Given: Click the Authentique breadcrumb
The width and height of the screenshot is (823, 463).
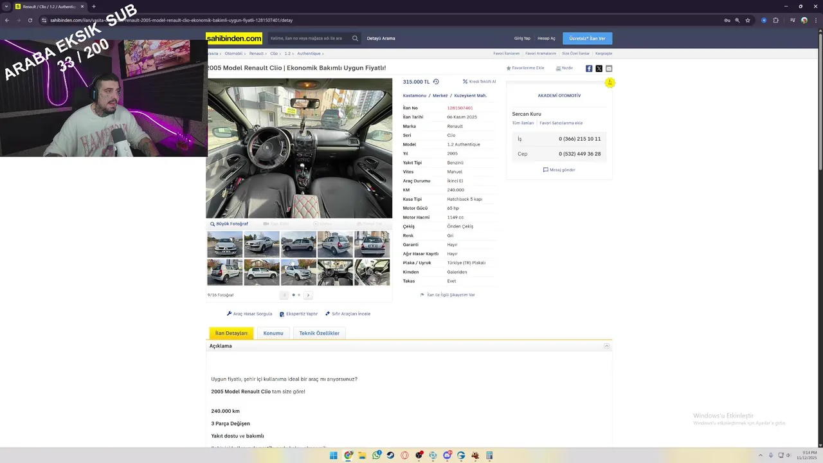Looking at the screenshot, I should pyautogui.click(x=309, y=53).
